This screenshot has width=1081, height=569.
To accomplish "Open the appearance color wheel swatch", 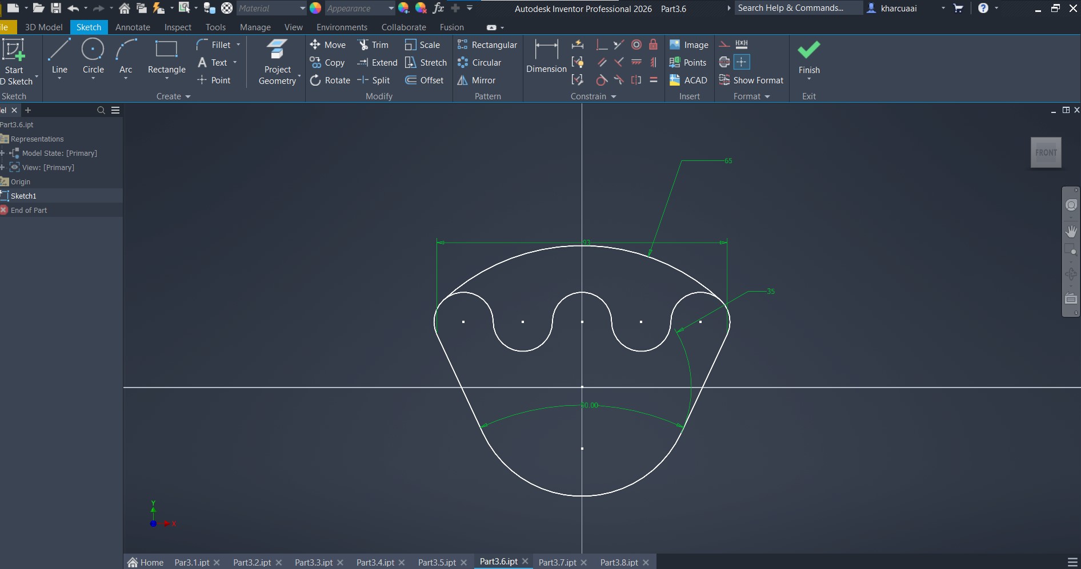I will point(315,8).
